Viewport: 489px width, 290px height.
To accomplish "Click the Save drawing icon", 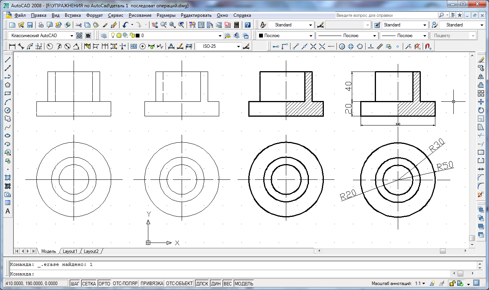I will [x=30, y=25].
